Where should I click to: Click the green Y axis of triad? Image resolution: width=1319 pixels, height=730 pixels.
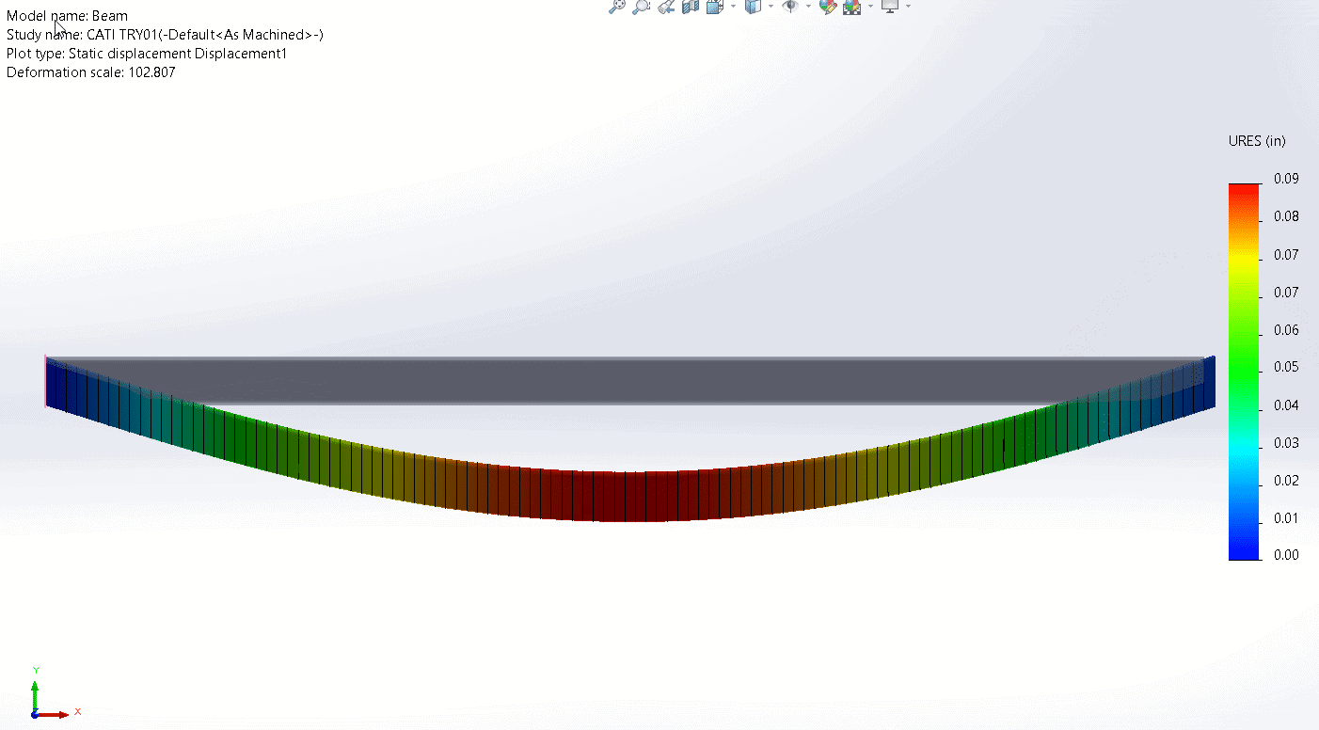pos(35,696)
